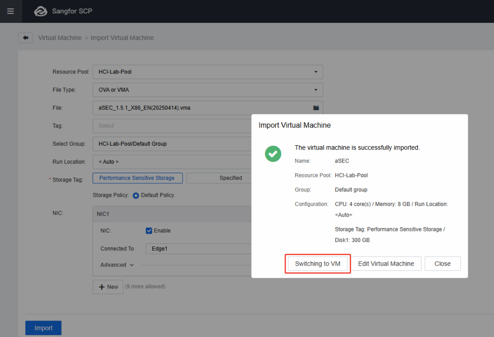Select the Default Policy radio button
The width and height of the screenshot is (494, 337).
[x=136, y=196]
